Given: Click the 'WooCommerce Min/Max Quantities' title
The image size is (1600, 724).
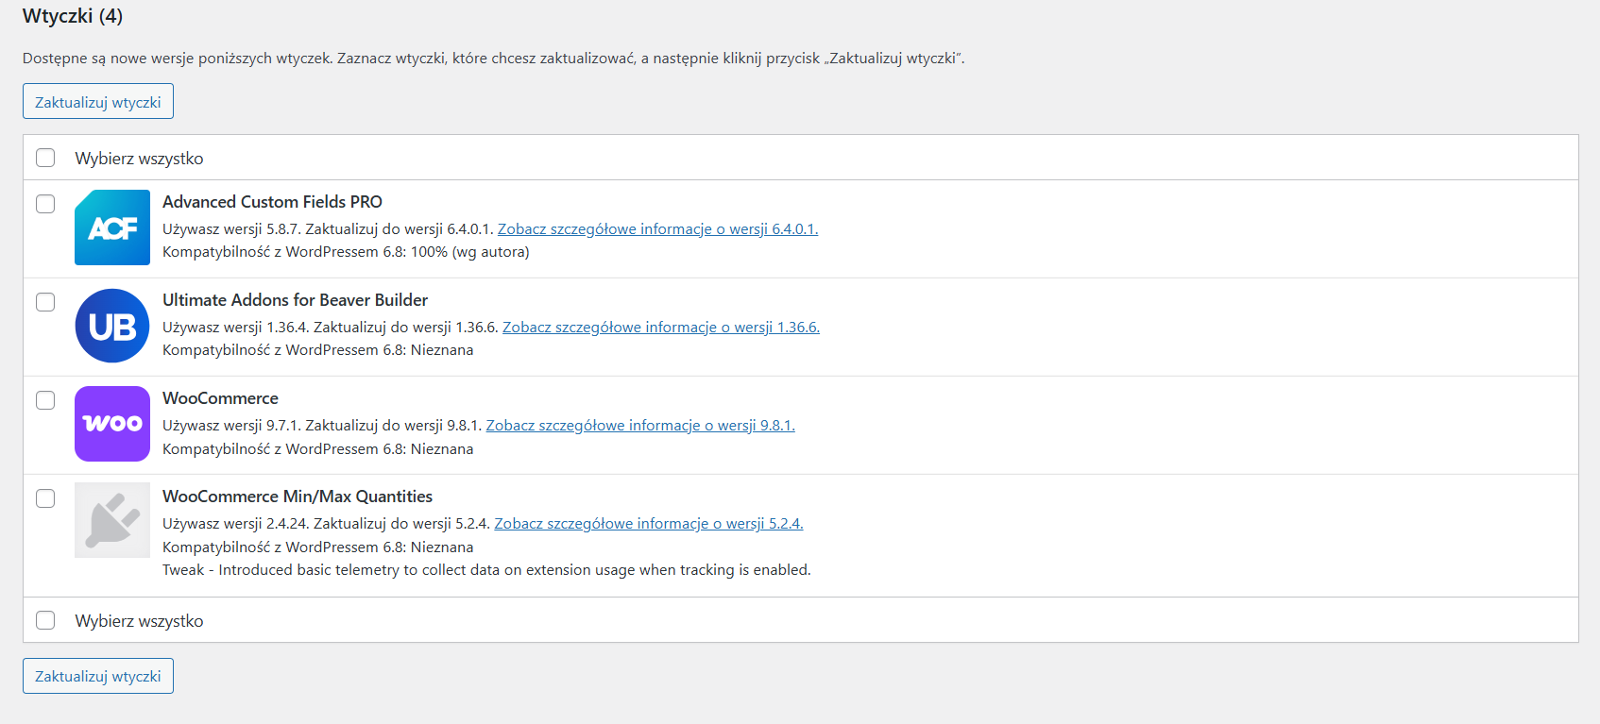Looking at the screenshot, I should (298, 497).
